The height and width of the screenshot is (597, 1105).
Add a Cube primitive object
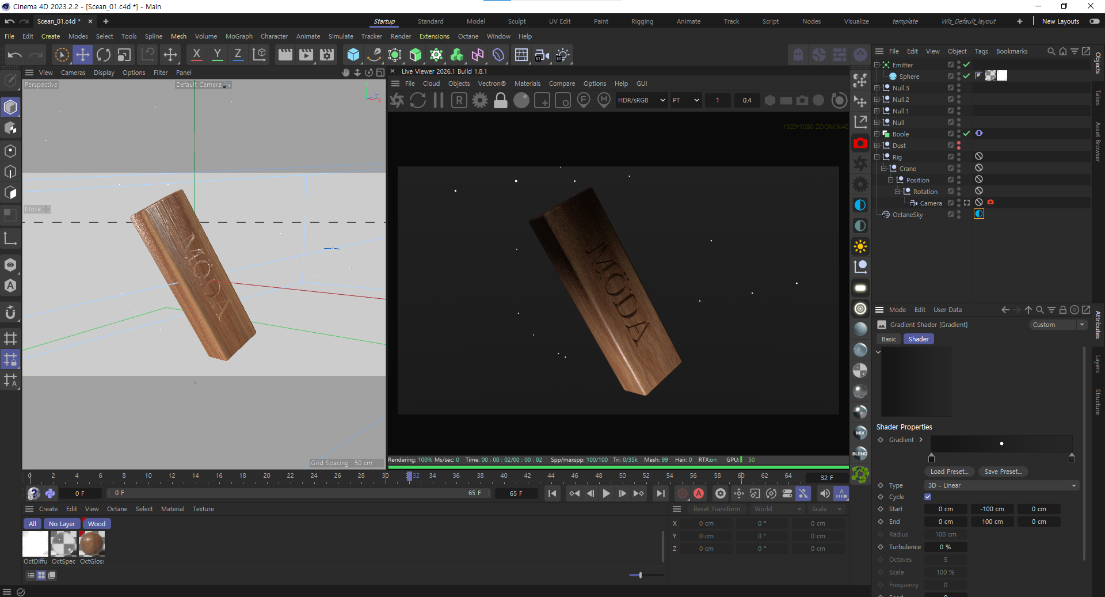(353, 55)
